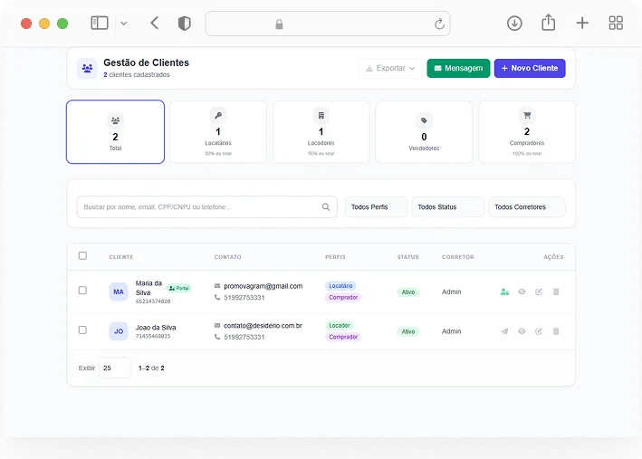Show tab overview grid

coord(616,23)
